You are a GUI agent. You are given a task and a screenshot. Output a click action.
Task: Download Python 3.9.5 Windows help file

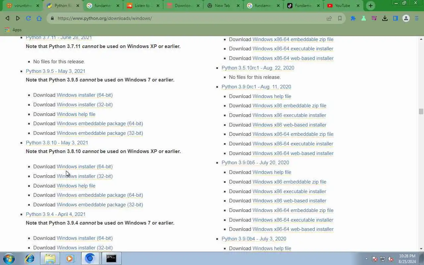pos(76,114)
